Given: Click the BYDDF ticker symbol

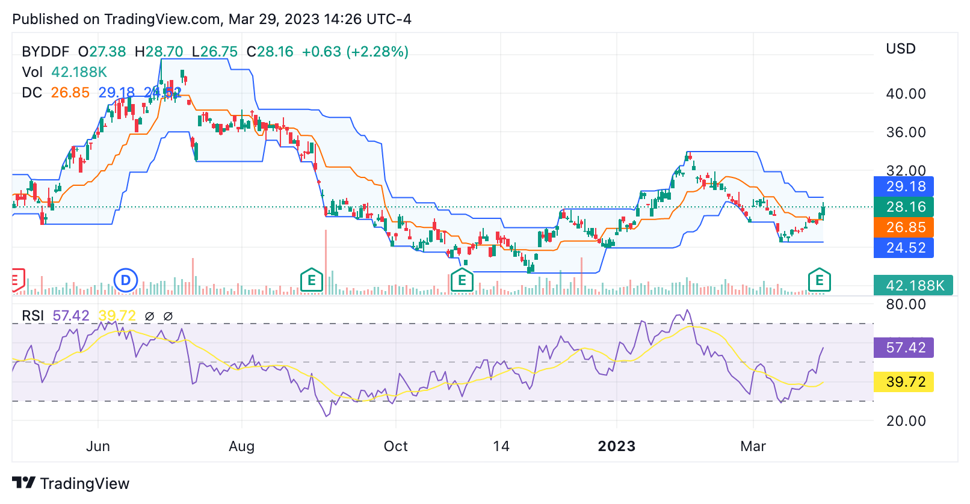Looking at the screenshot, I should pyautogui.click(x=46, y=52).
